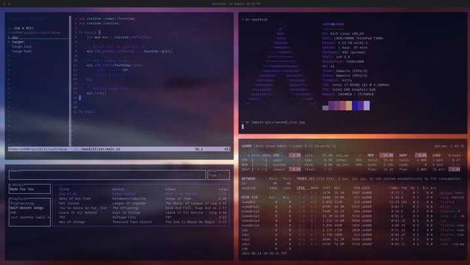Screen dimensions: 470x265
Task: Open Cargo.lock in the file tree
Action: [x=22, y=47]
